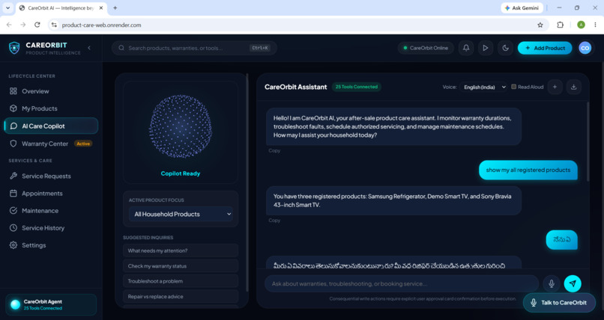Click the show my all registered products message
The image size is (604, 320).
pyautogui.click(x=528, y=170)
